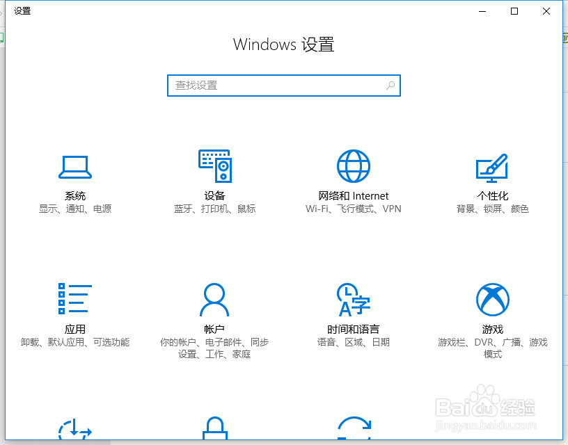Viewport: 568px width, 445px height.
Task: Click the 设置 title bar label
Action: click(22, 10)
